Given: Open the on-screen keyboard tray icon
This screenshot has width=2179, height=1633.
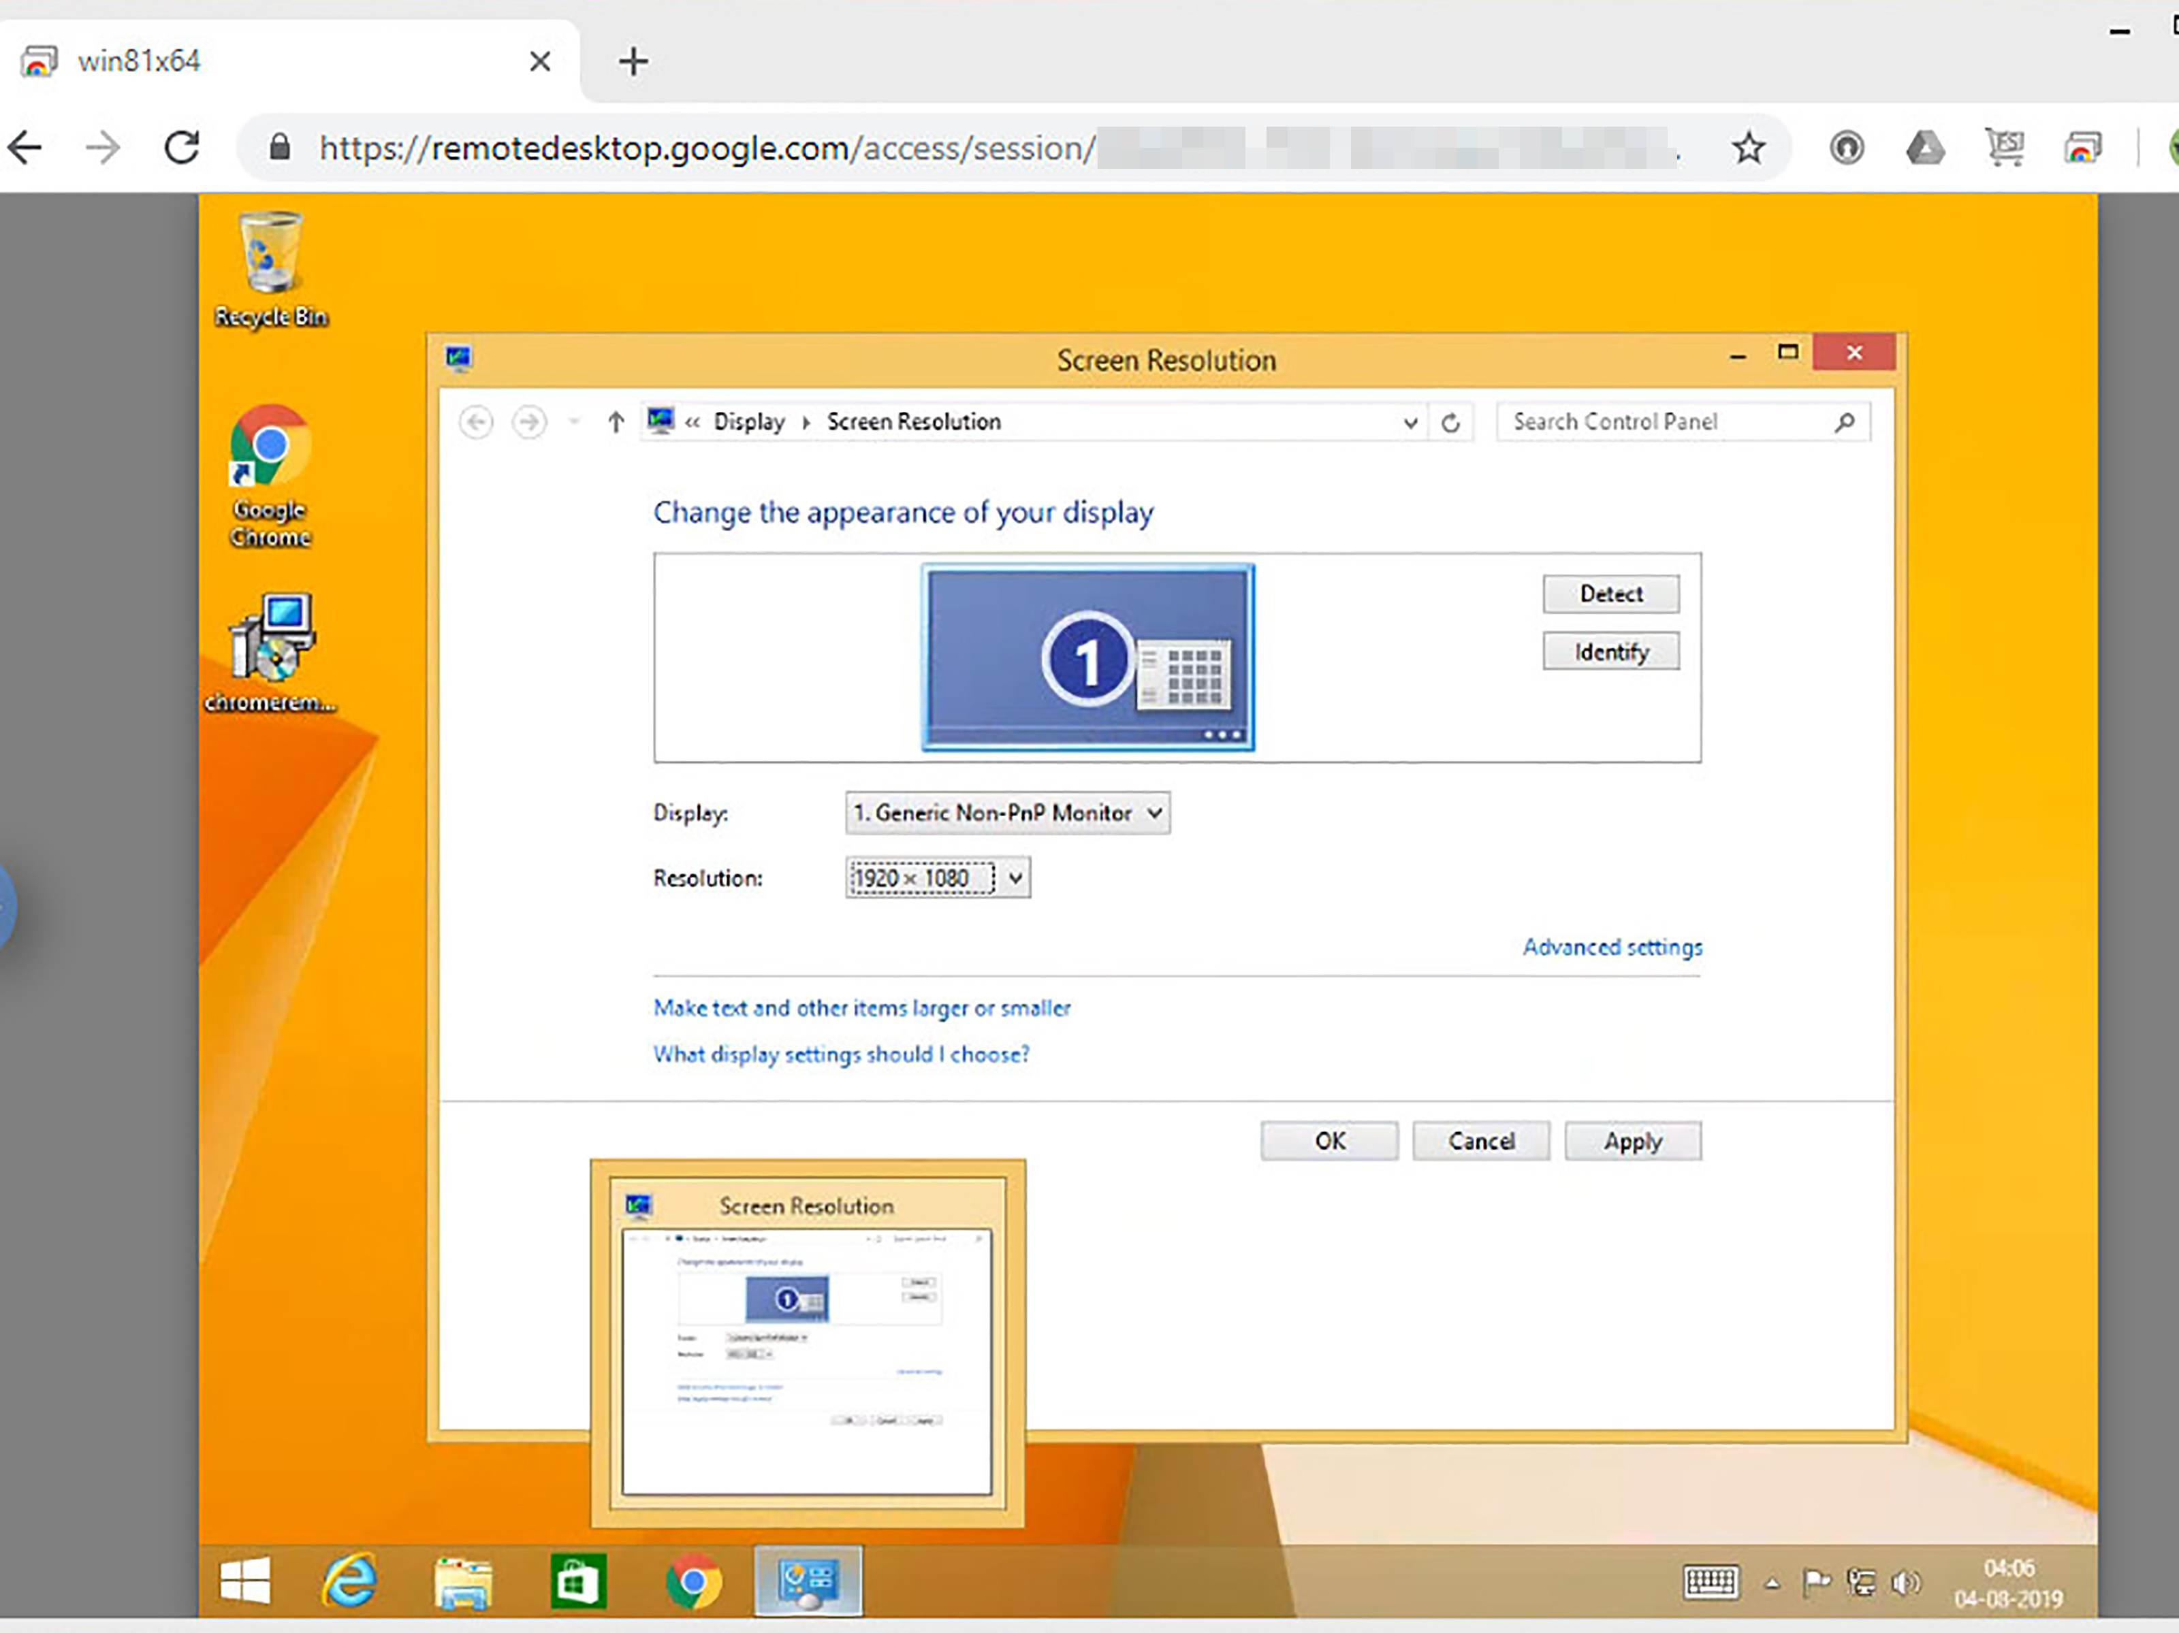Looking at the screenshot, I should [1711, 1583].
